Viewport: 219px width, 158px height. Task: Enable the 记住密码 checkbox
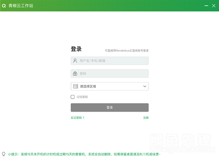click(x=72, y=97)
